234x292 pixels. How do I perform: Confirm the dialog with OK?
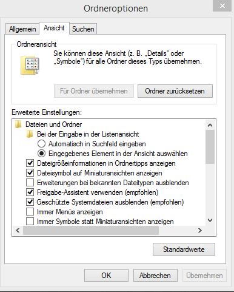[106, 276]
